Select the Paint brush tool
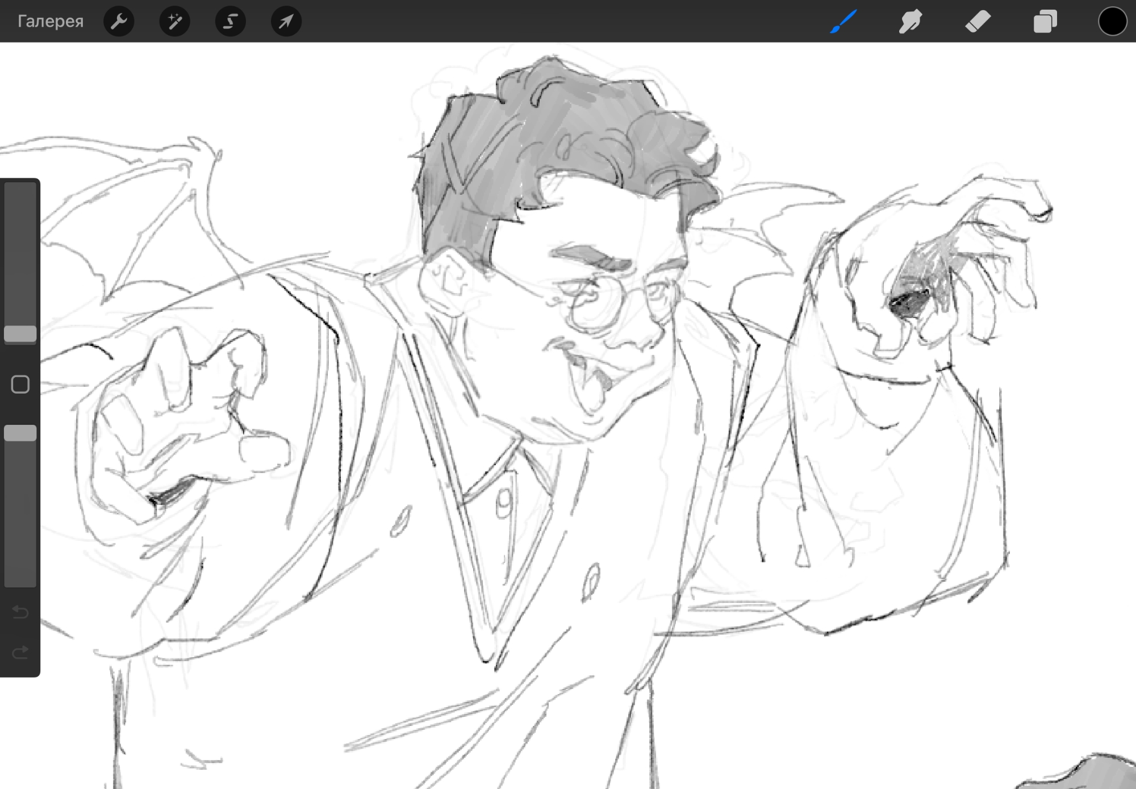Screen dimensions: 1136x789 [x=843, y=22]
